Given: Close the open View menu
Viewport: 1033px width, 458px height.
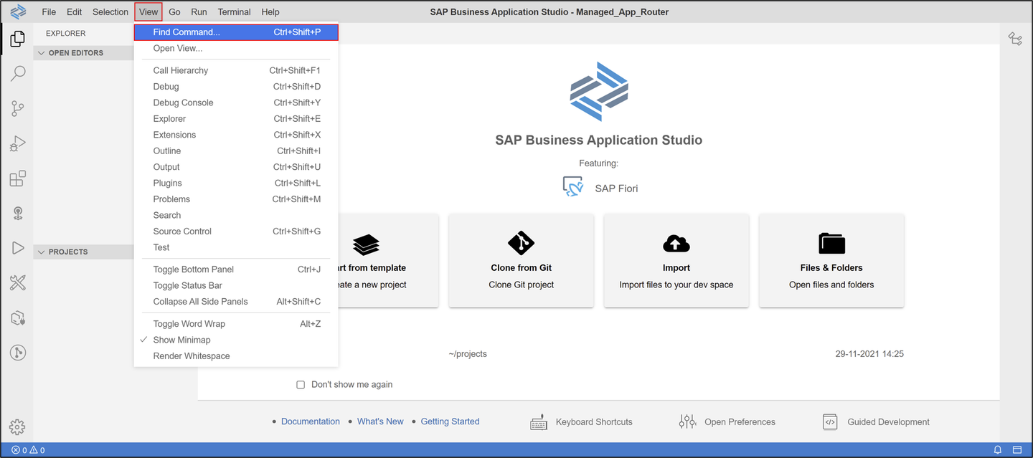Looking at the screenshot, I should click(x=148, y=11).
